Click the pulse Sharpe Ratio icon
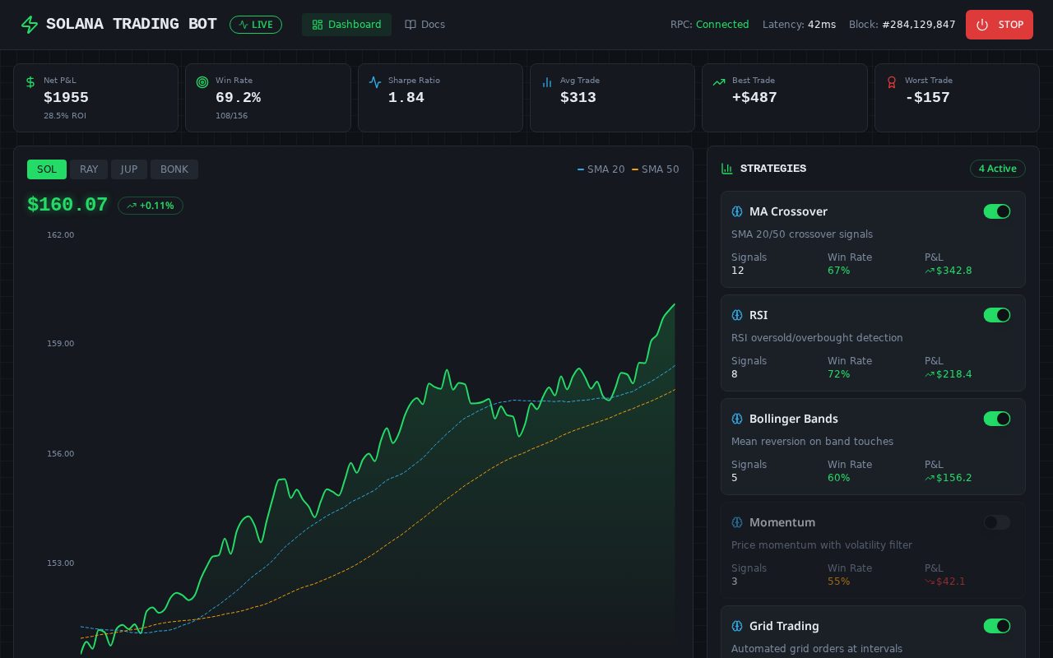Image resolution: width=1053 pixels, height=658 pixels. click(x=375, y=82)
